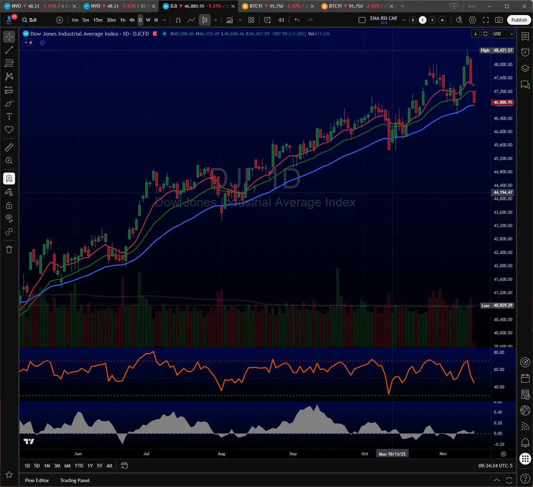Open the watchlist panel
533x487 pixels.
525,37
